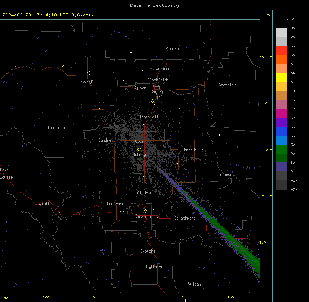Click the Stettler map label
The image size is (309, 302).
(227, 85)
